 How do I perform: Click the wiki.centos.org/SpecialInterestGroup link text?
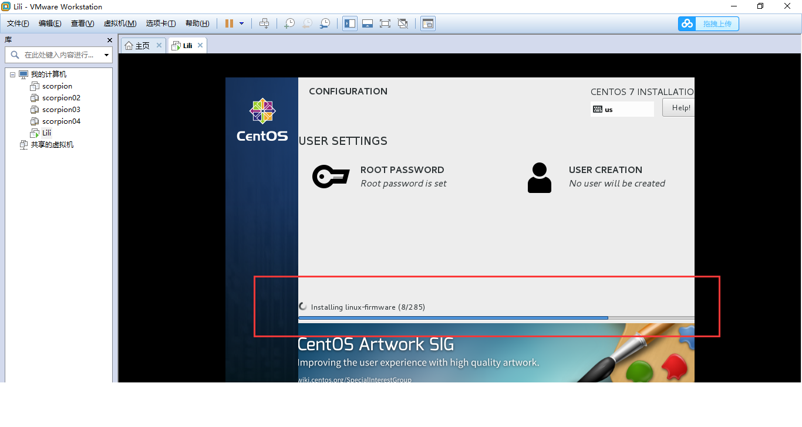(x=355, y=379)
